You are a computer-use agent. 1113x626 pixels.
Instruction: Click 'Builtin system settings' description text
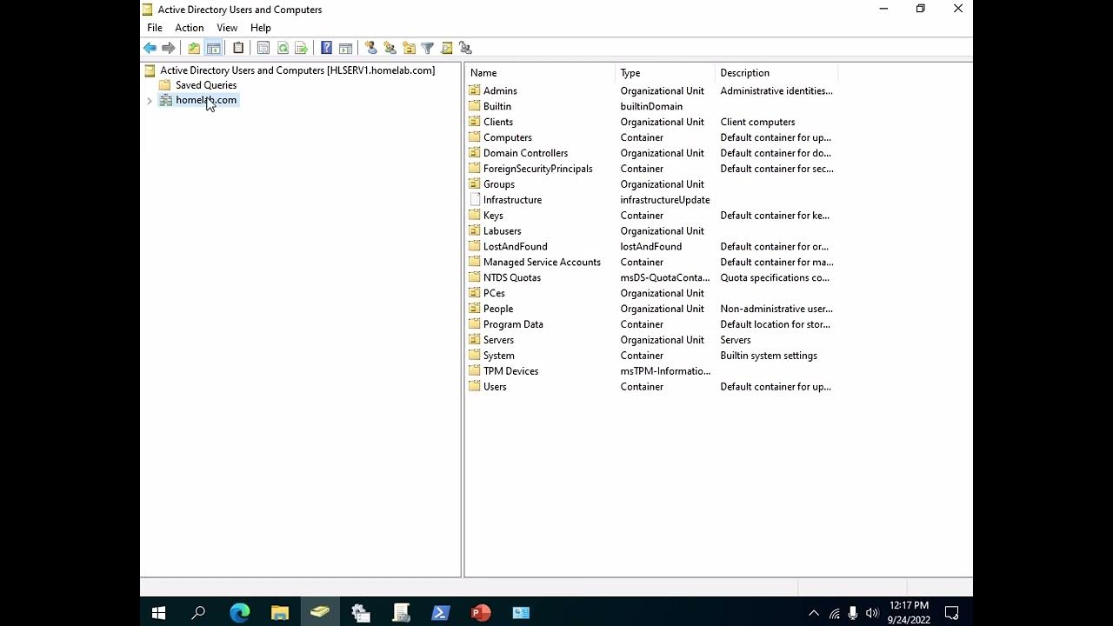tap(769, 356)
